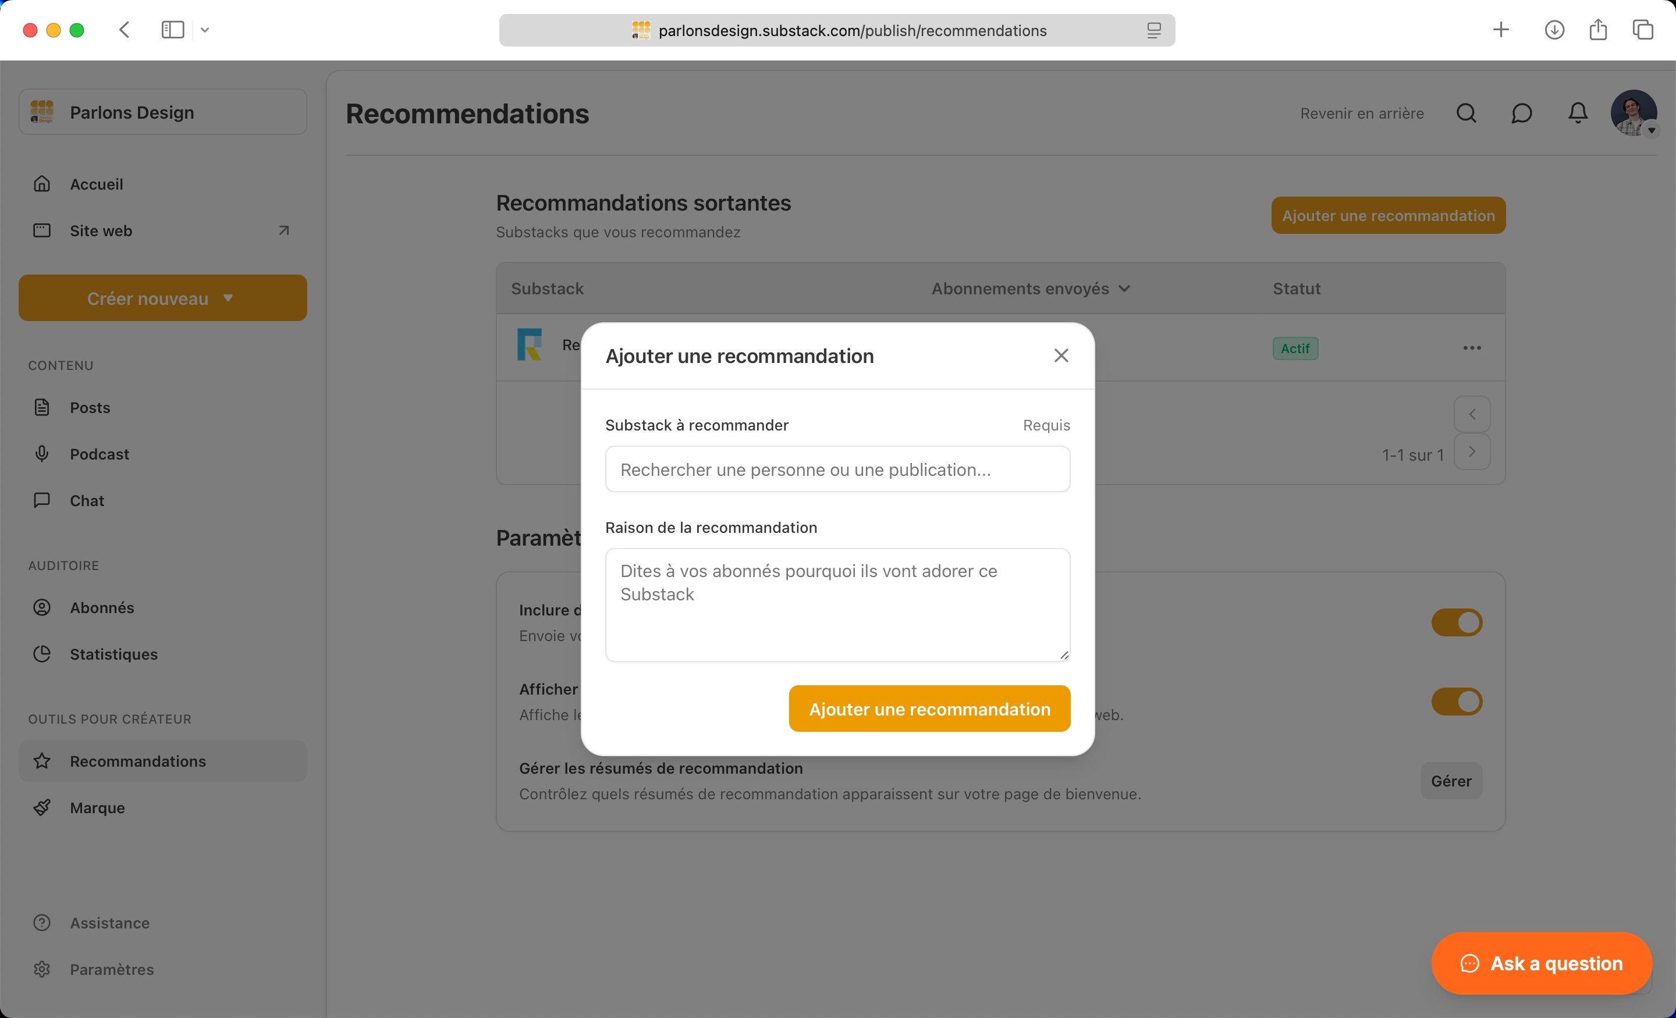Click the browser back arrow

124,29
